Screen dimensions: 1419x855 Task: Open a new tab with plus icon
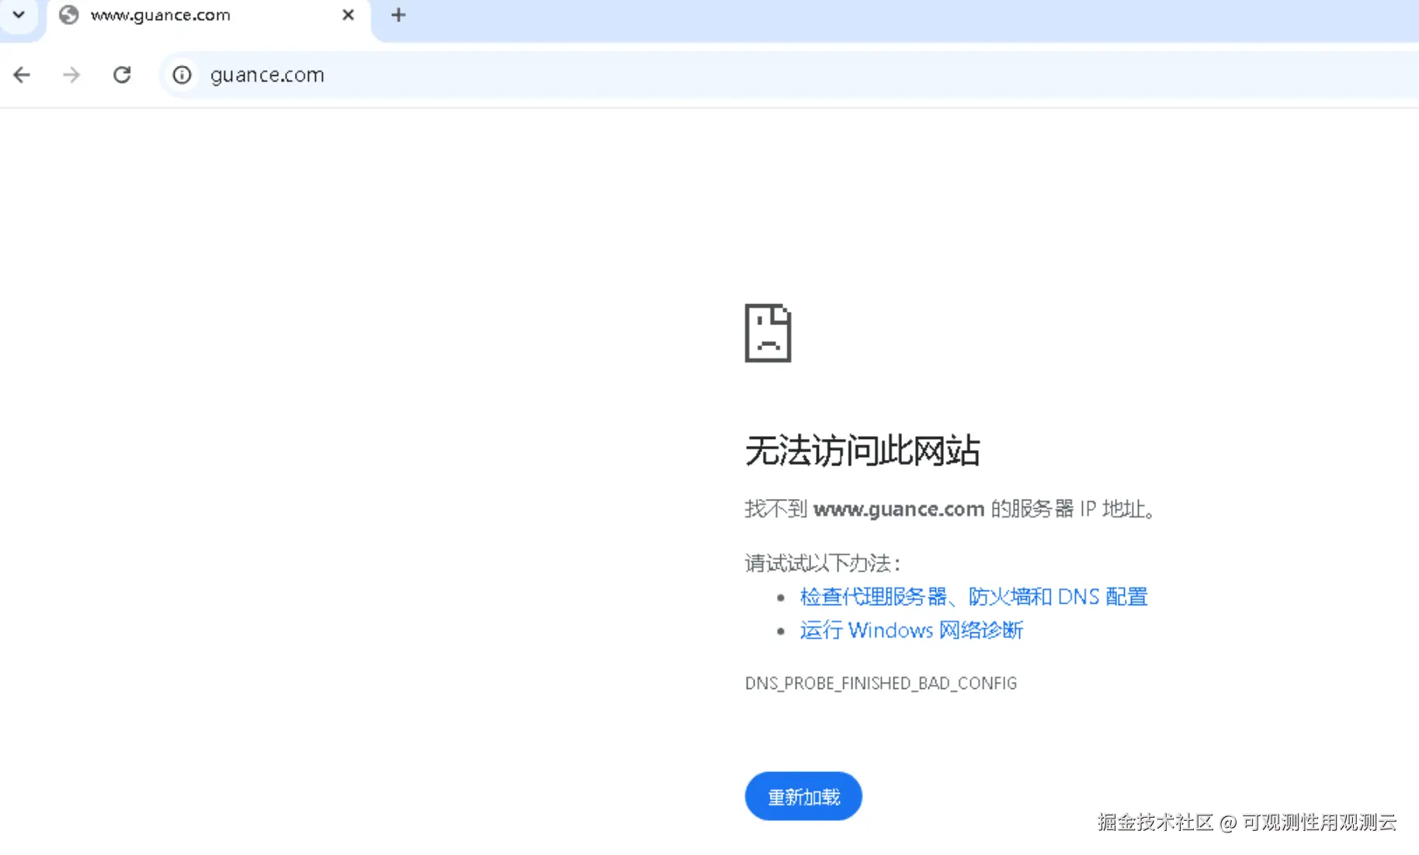tap(398, 15)
